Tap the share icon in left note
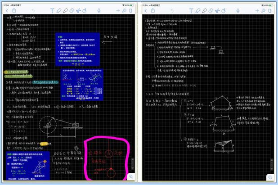Screen dimensions: 278x185 pos(14,10)
